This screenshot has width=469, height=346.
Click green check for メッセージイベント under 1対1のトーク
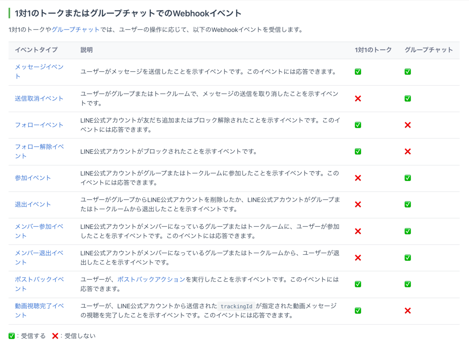358,72
